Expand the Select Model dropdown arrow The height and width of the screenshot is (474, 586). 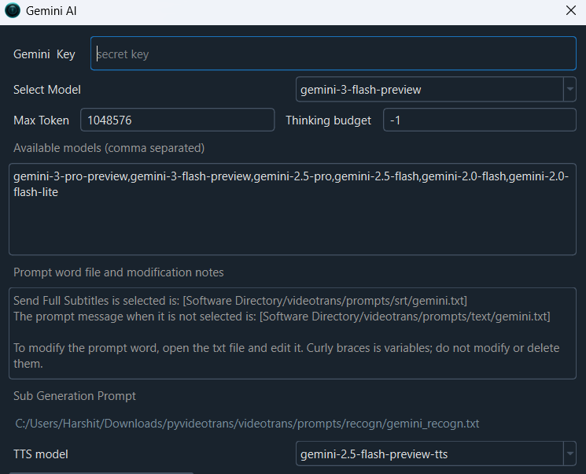[569, 90]
